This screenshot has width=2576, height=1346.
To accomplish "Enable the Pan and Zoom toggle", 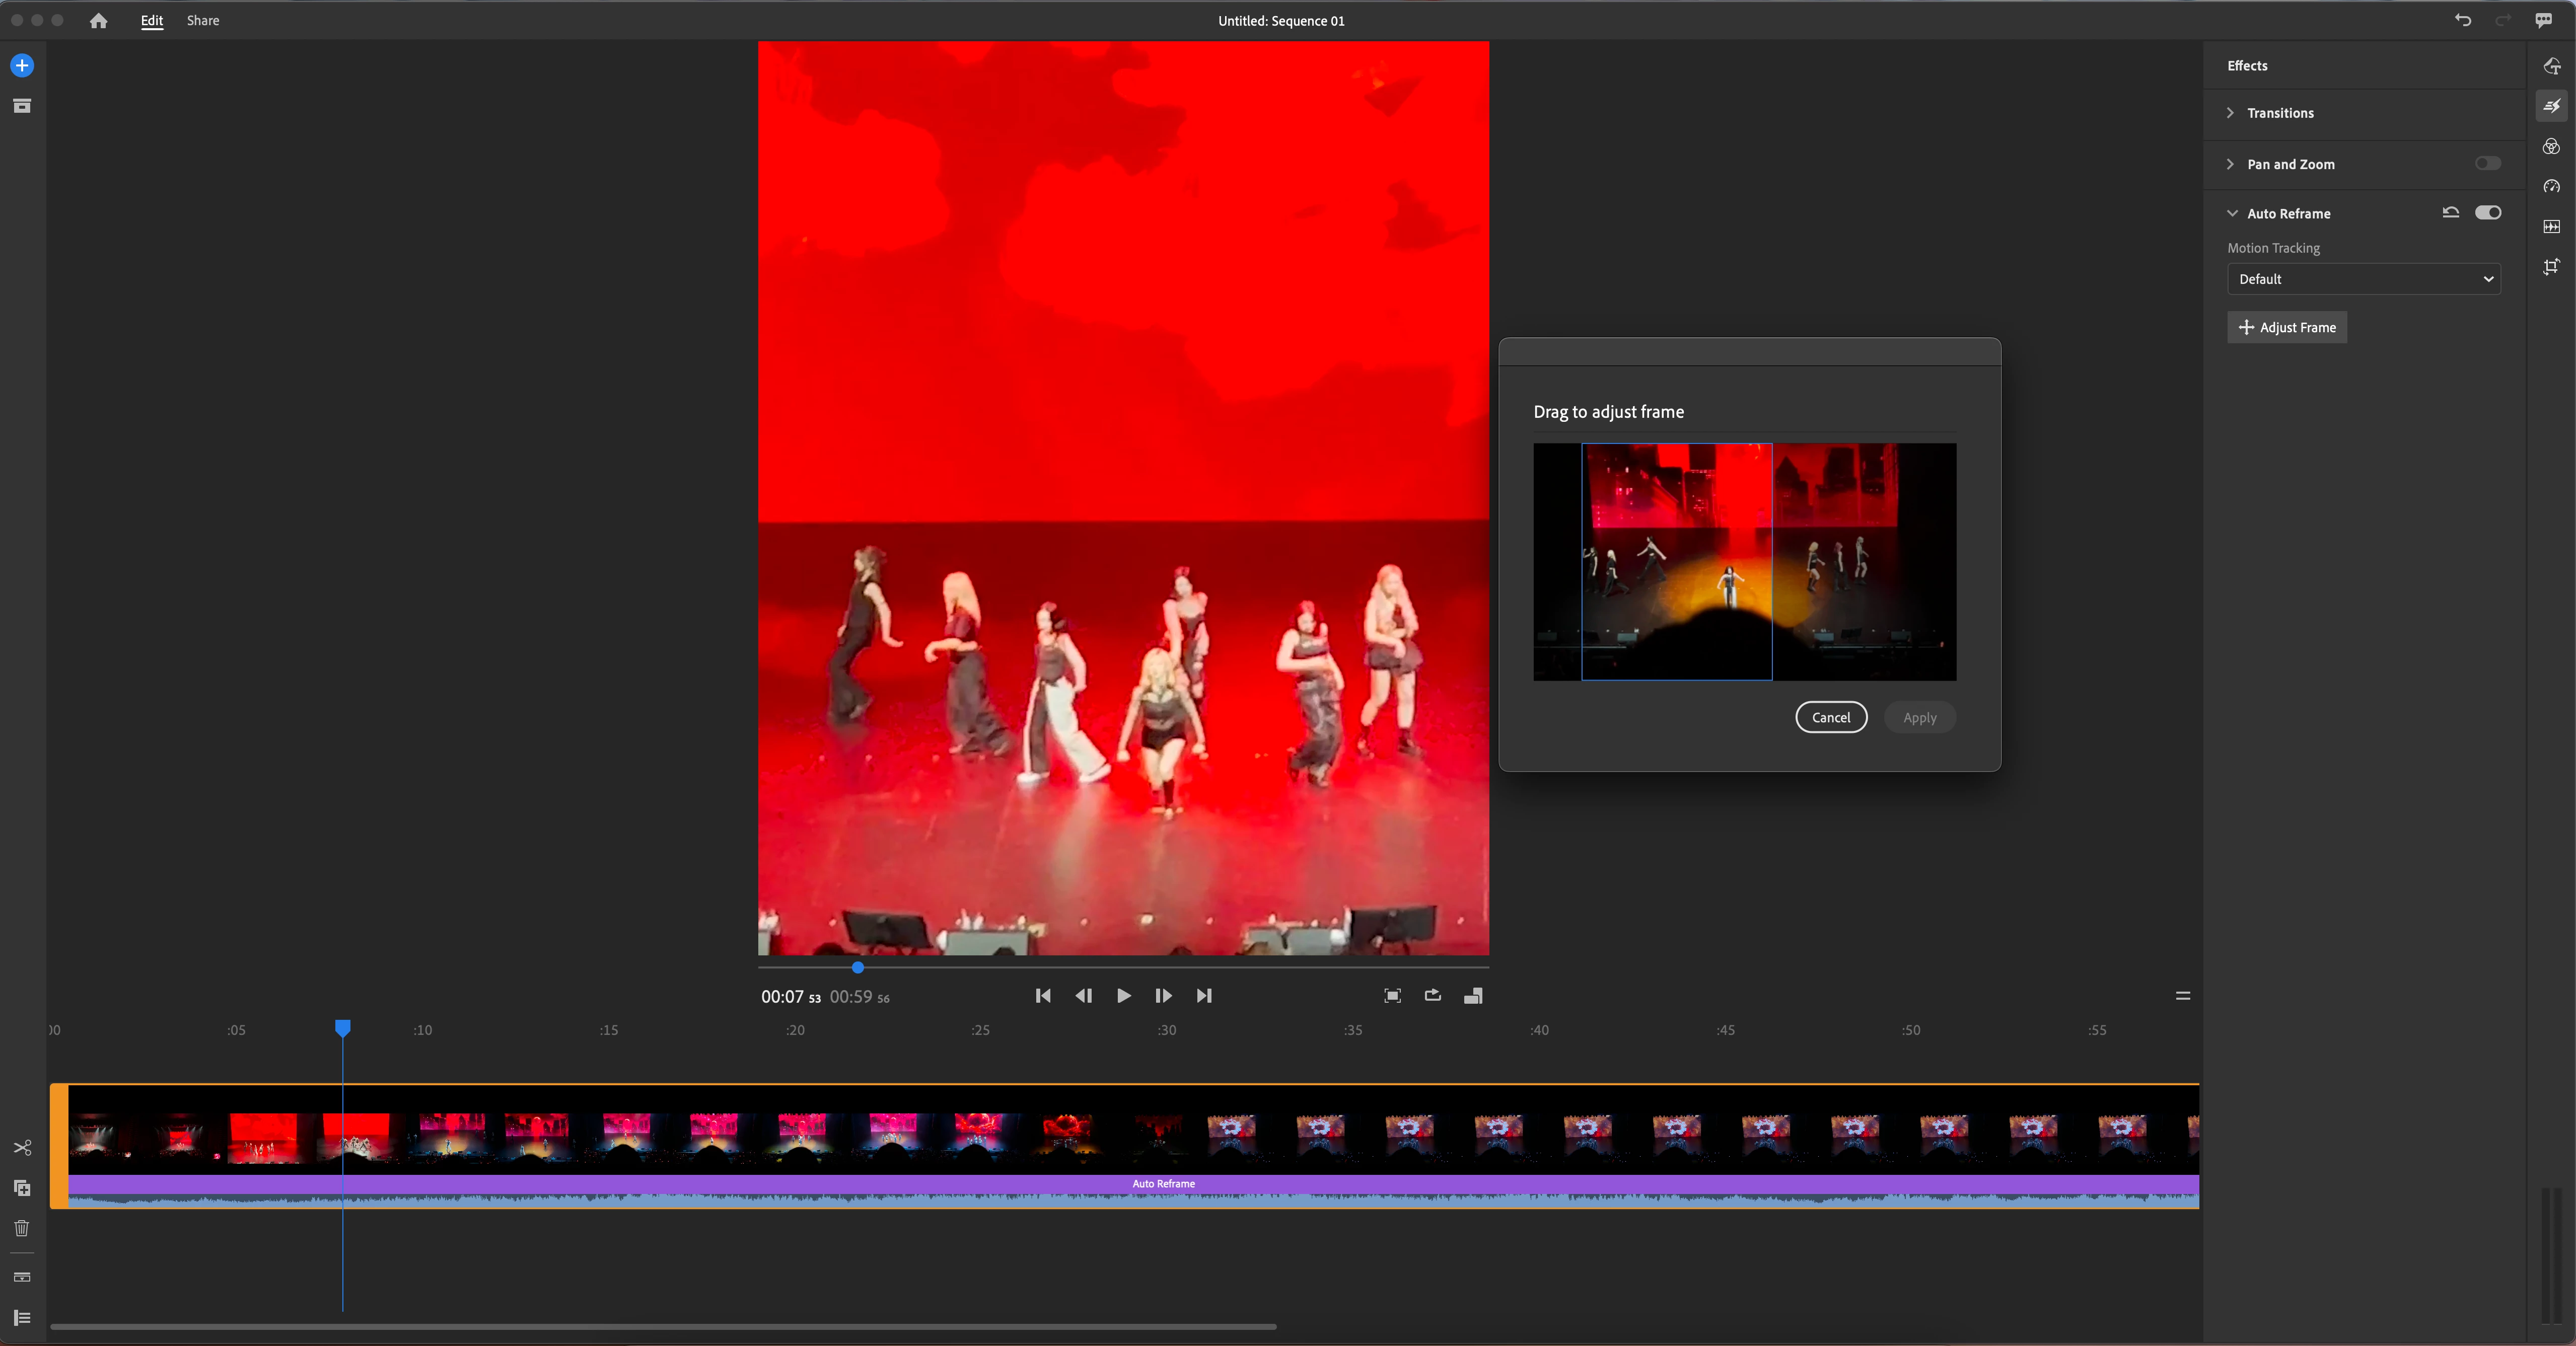I will click(2487, 164).
